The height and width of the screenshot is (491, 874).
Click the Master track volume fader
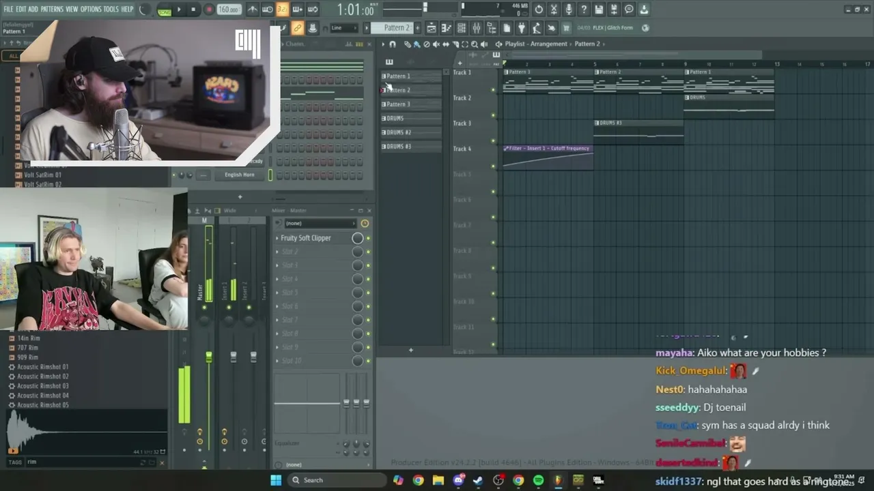click(x=209, y=357)
